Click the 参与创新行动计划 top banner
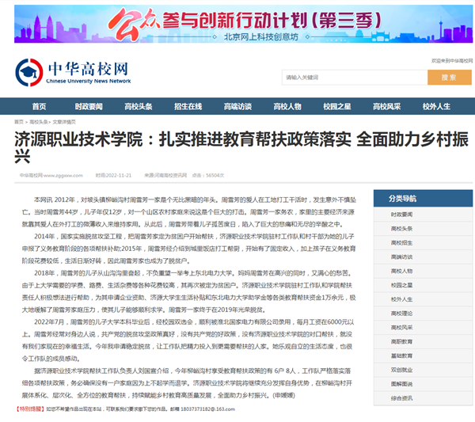The height and width of the screenshot is (422, 475). point(237,24)
